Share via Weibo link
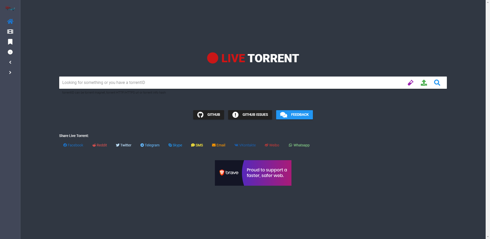The width and height of the screenshot is (490, 239). tap(272, 145)
